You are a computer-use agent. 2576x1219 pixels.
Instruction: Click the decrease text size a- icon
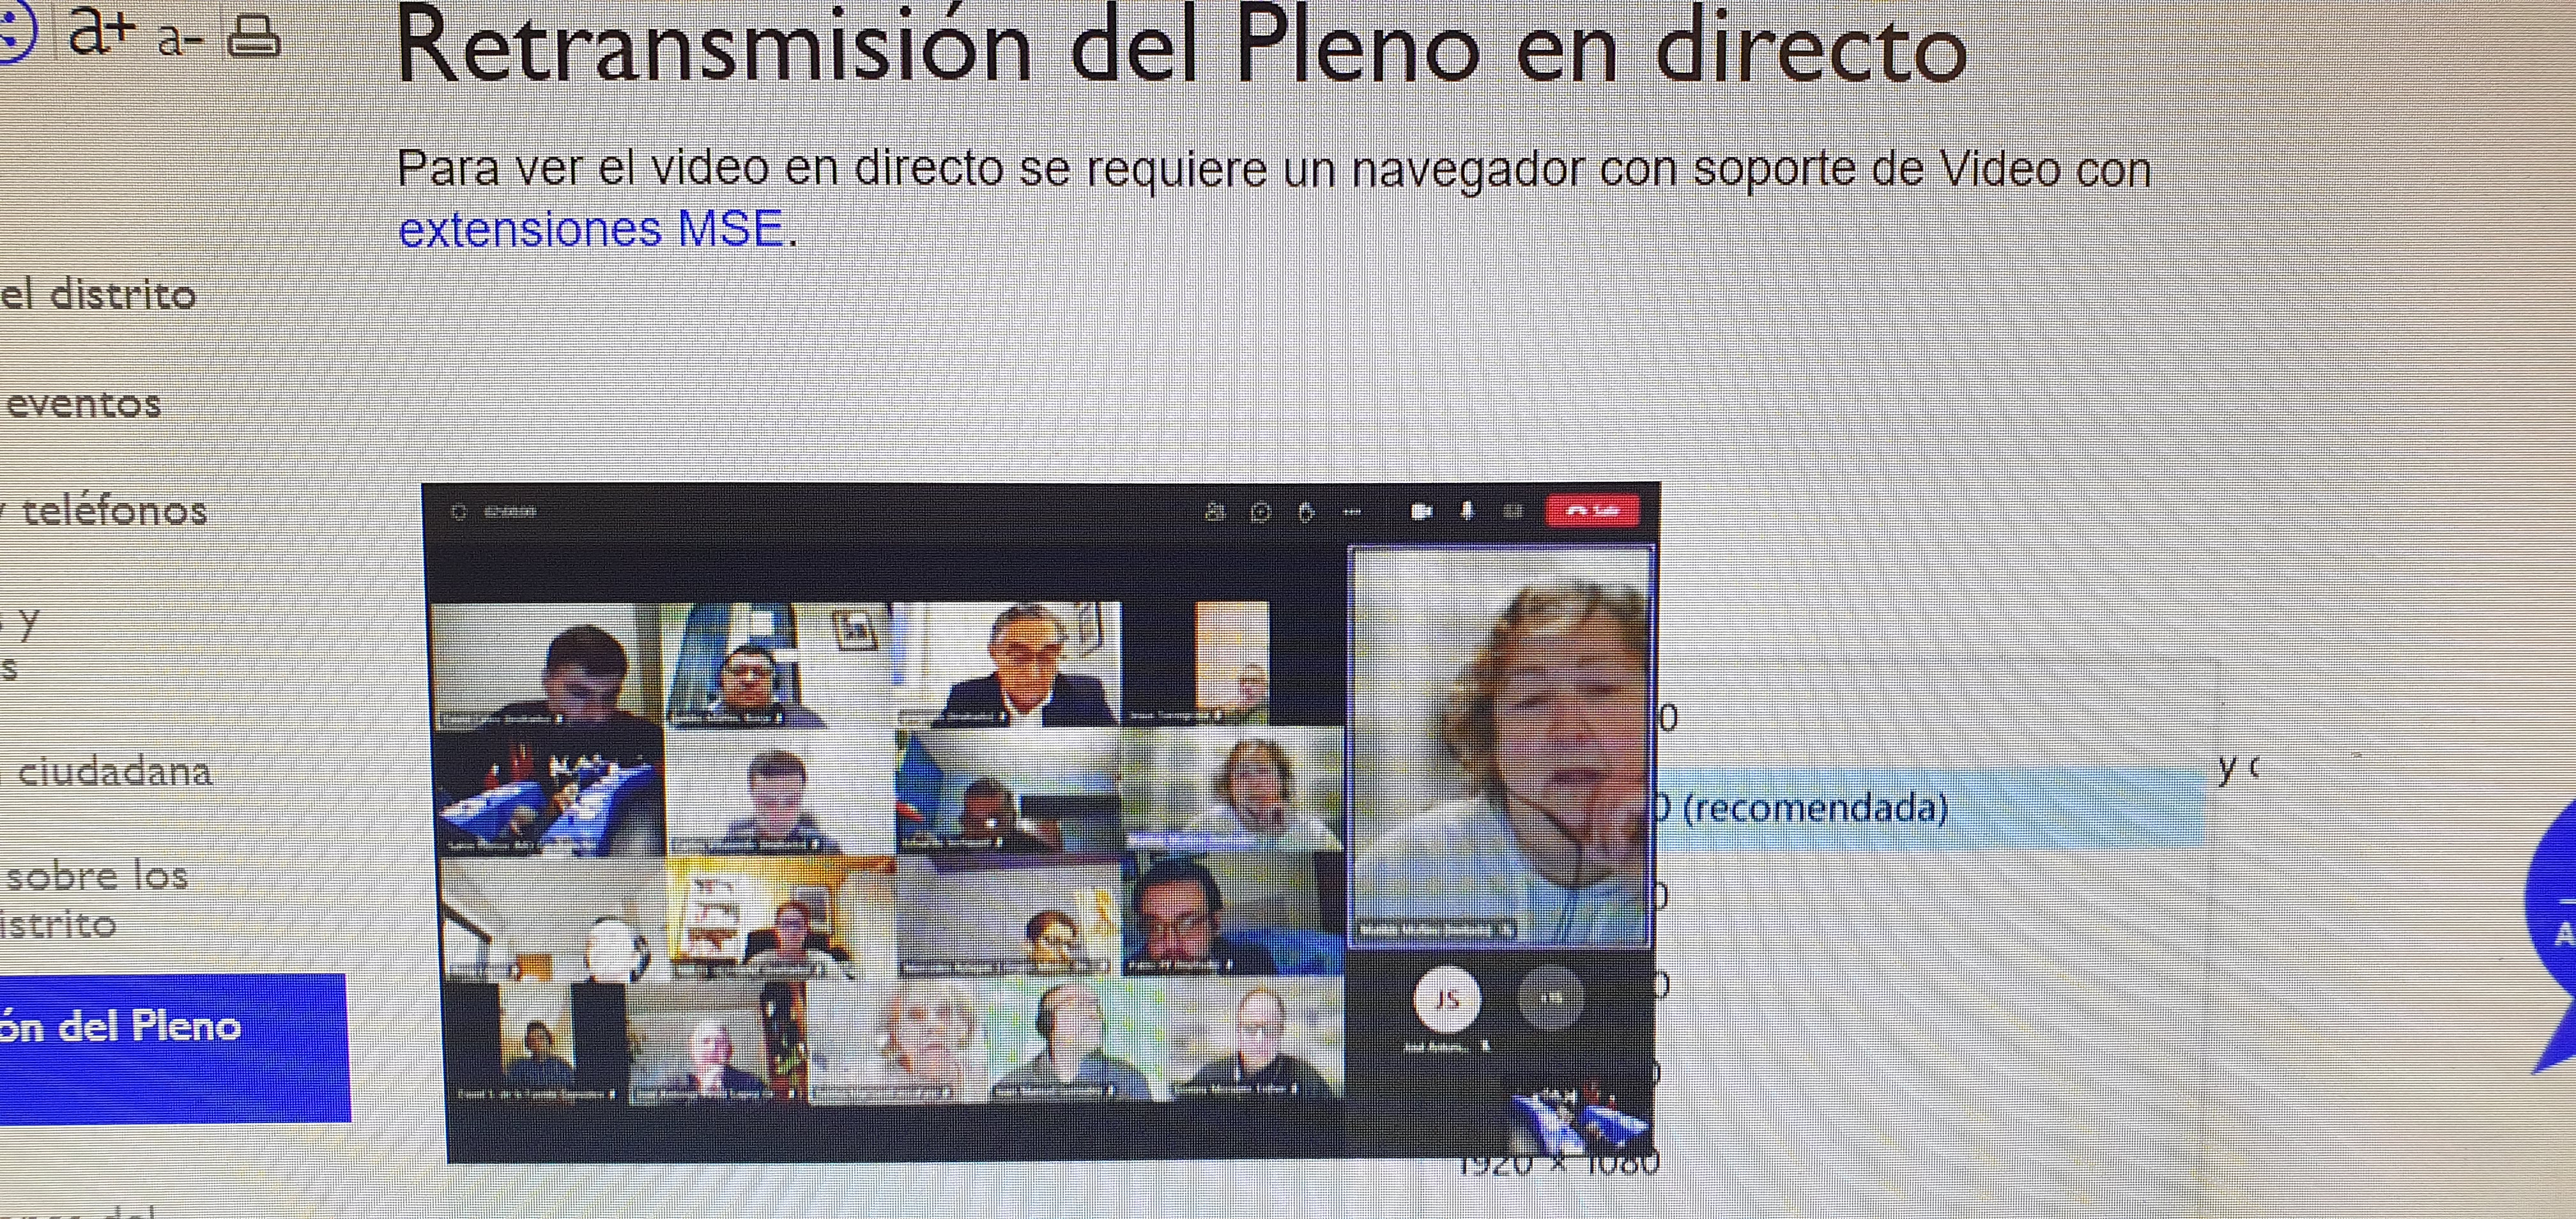(180, 40)
